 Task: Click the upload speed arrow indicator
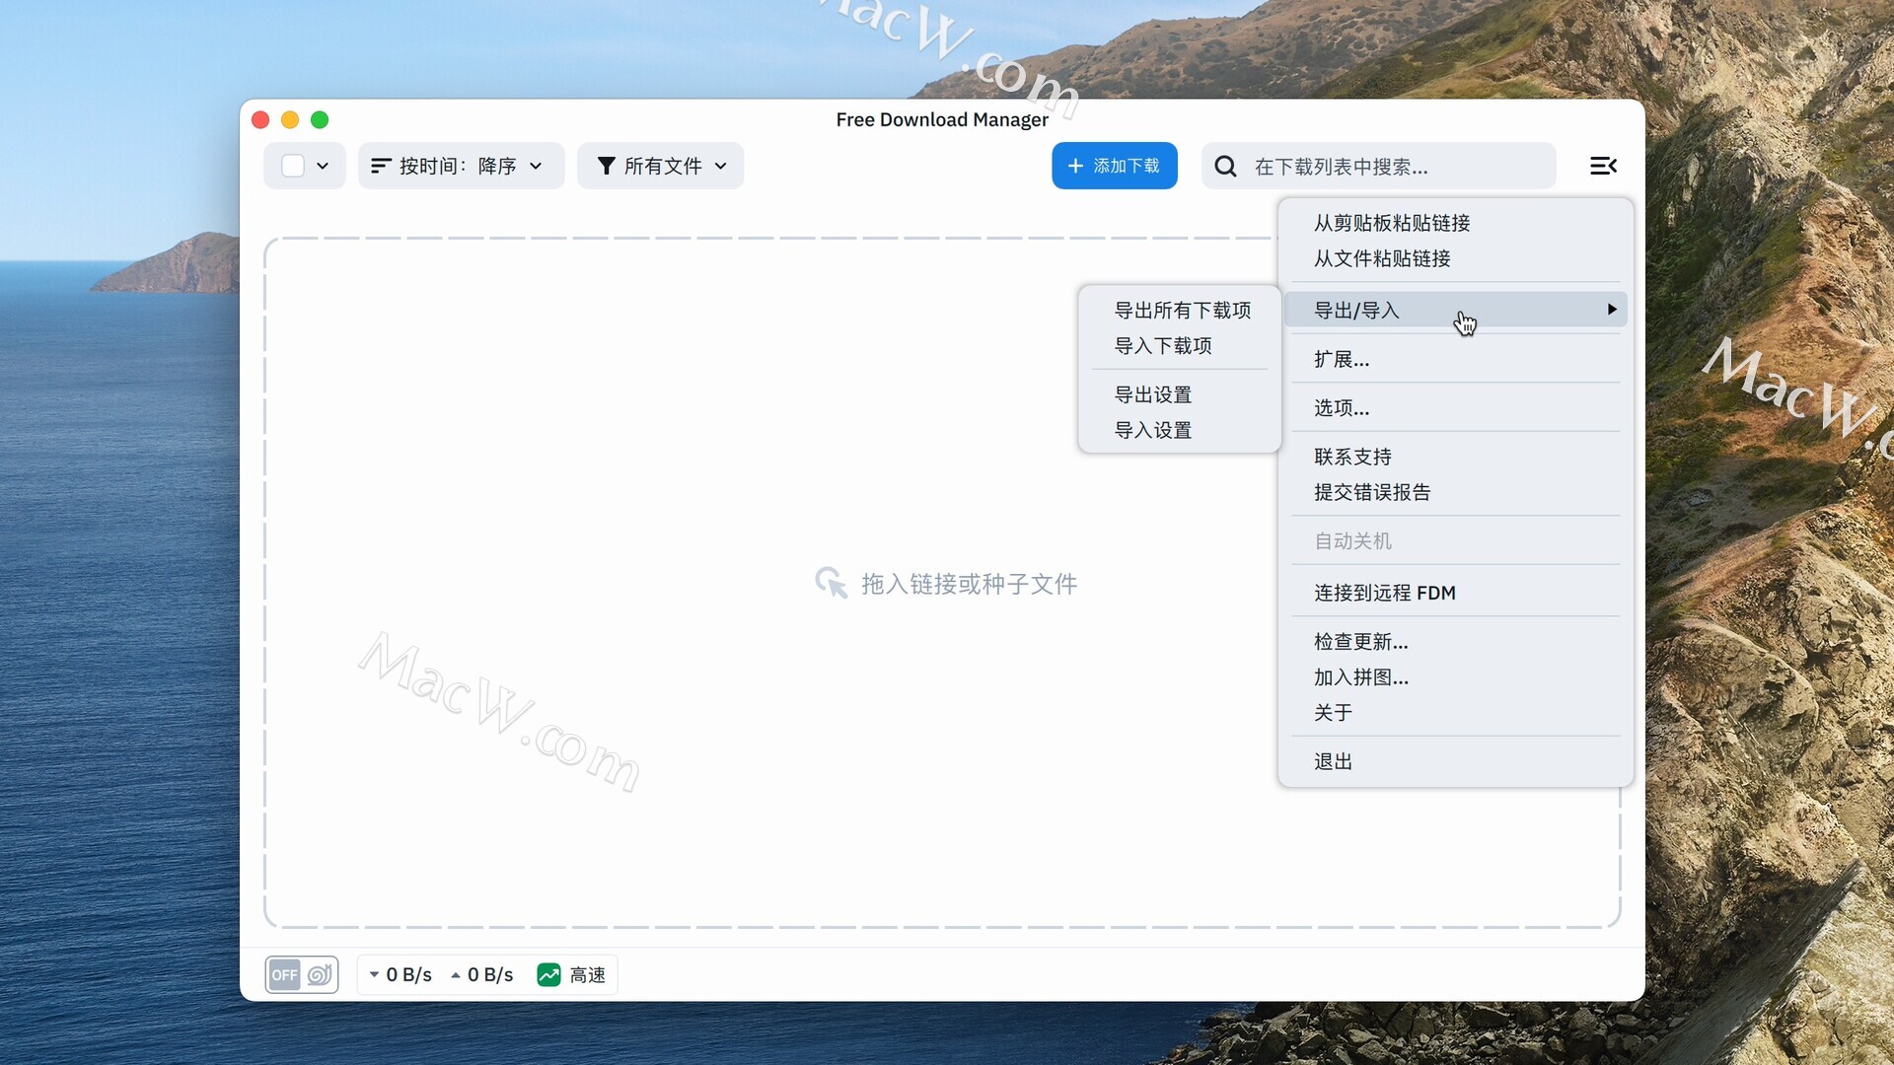click(456, 975)
